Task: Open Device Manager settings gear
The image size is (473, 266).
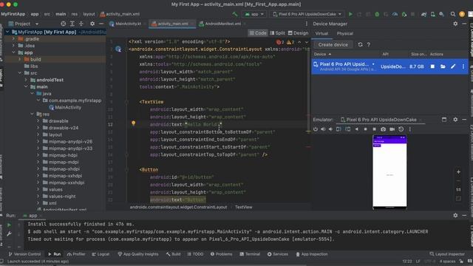Action: pos(455,24)
